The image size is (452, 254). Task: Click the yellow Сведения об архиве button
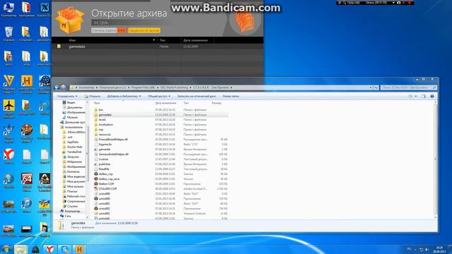pyautogui.click(x=144, y=30)
